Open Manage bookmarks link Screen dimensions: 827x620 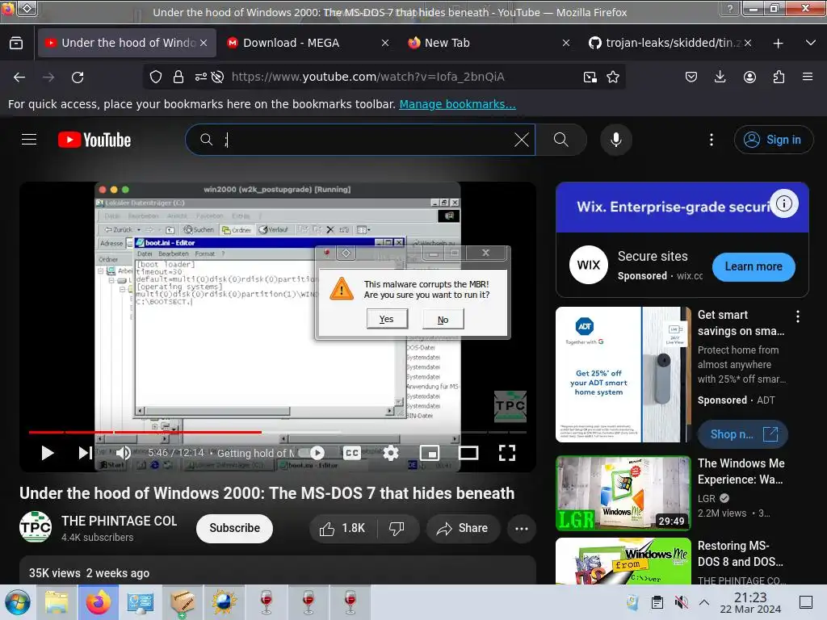[457, 104]
